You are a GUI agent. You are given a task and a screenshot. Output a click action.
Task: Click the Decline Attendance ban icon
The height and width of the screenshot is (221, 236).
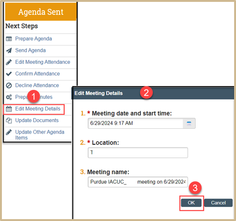(x=9, y=86)
